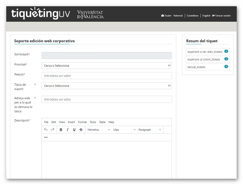This screenshot has height=184, width=243.
Task: Click Tancar sesión to log out
Action: tap(221, 16)
